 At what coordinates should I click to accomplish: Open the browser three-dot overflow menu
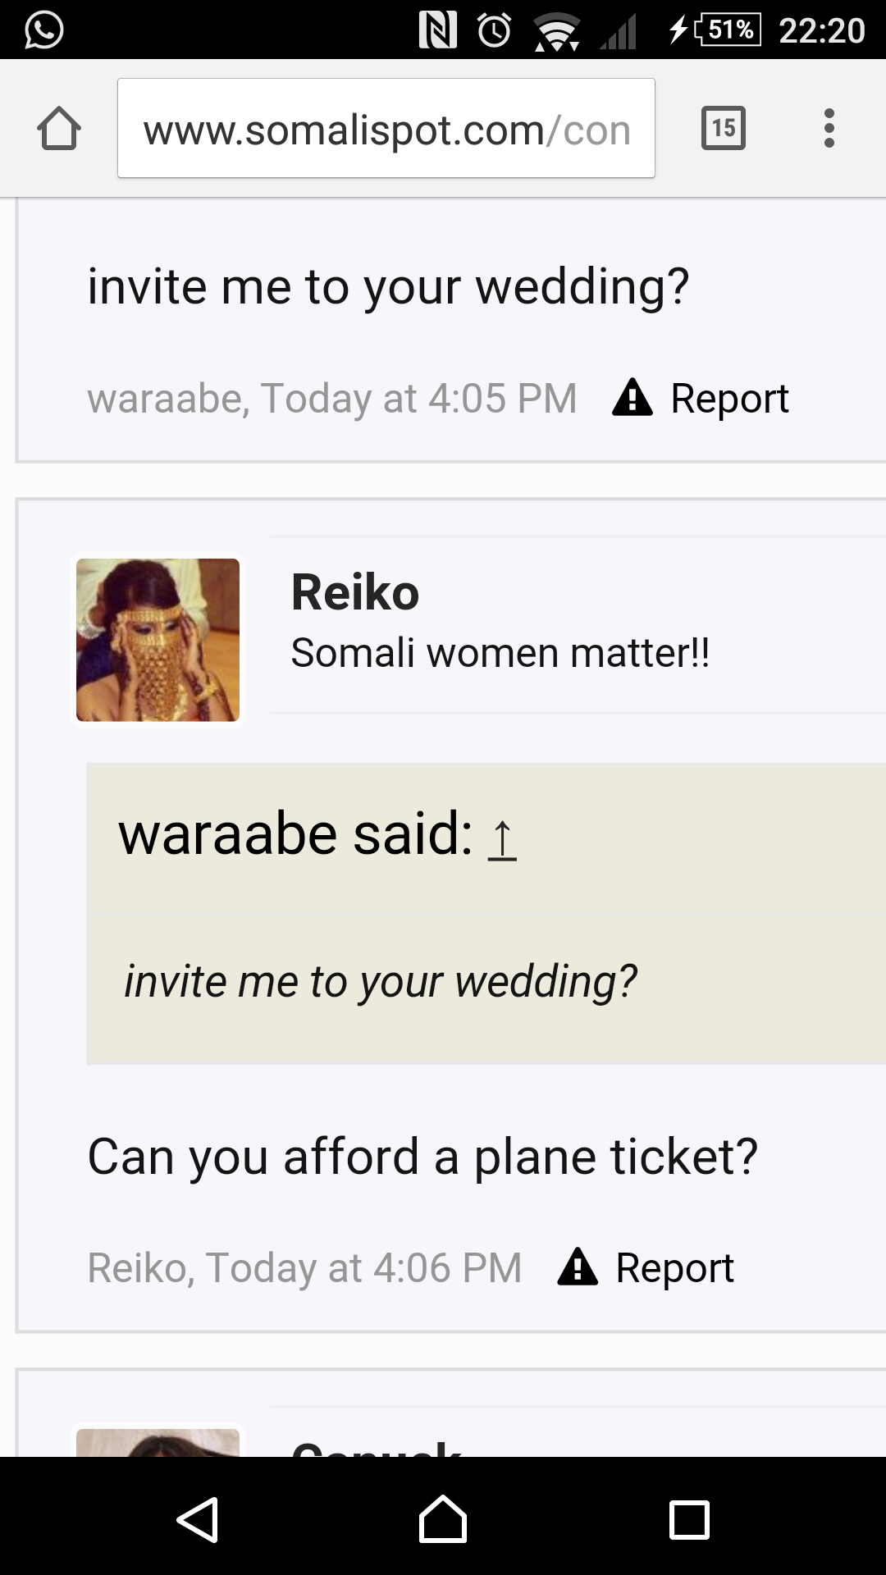pyautogui.click(x=829, y=128)
